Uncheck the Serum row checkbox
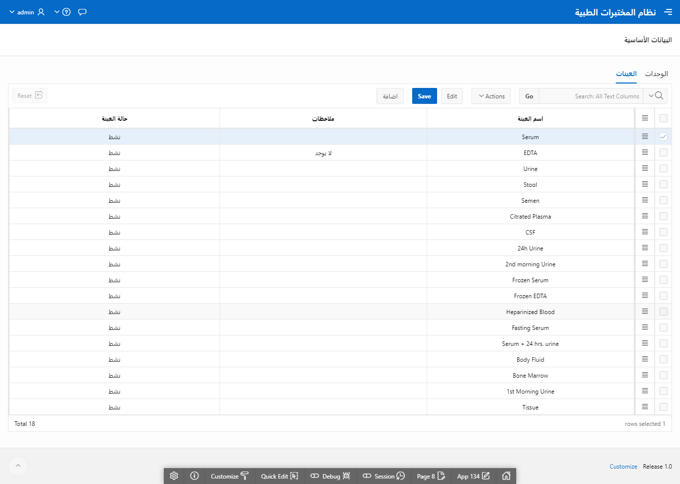This screenshot has height=484, width=680. [663, 137]
